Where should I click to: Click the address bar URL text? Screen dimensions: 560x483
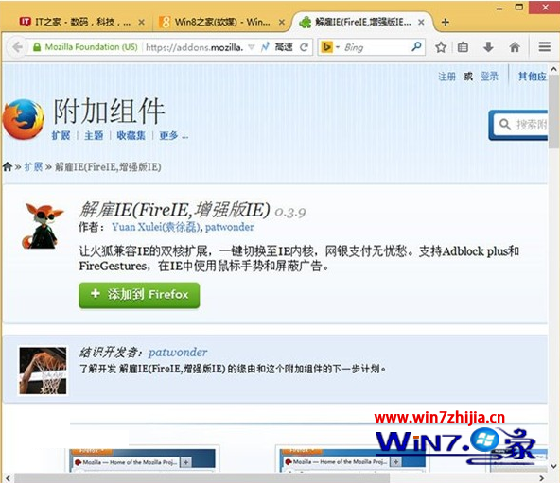point(195,47)
